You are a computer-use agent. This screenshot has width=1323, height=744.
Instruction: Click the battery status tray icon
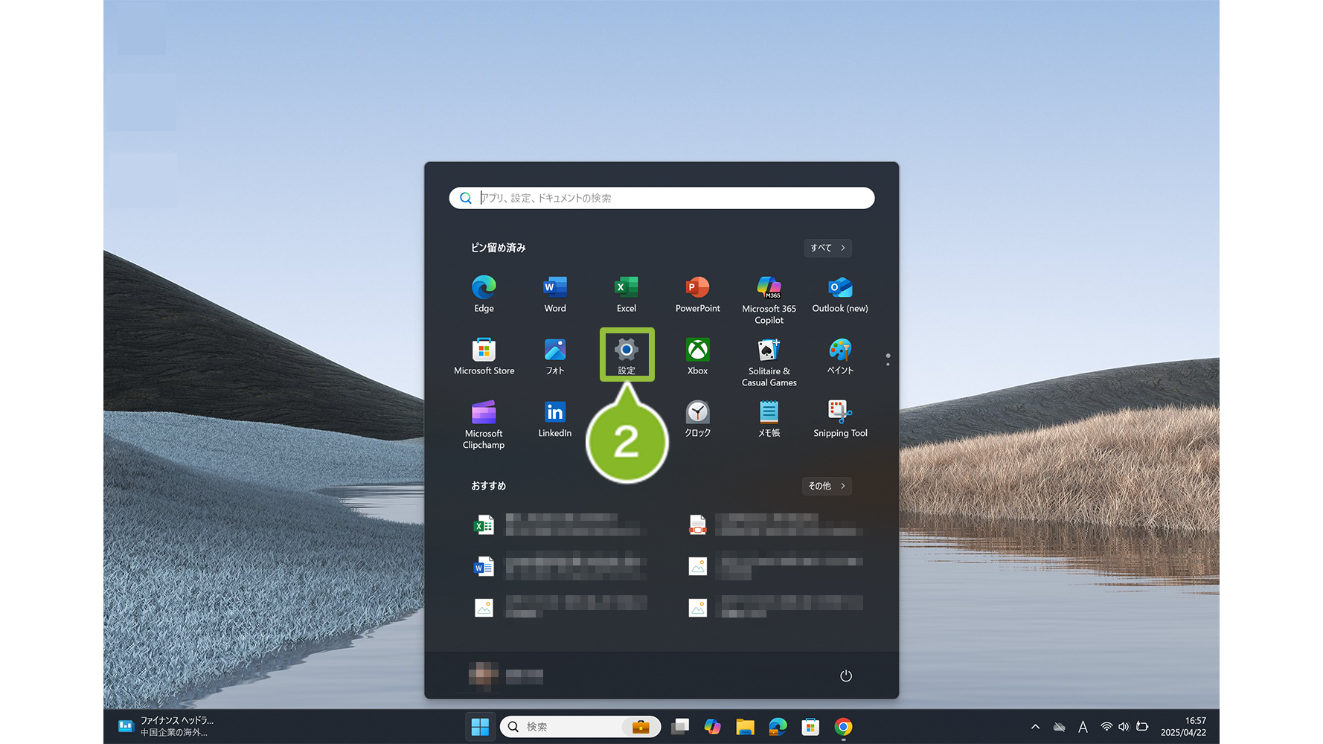(1142, 727)
